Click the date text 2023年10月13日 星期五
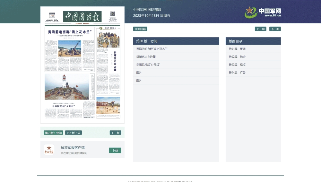Viewport: 321px width, 182px height. pos(152,16)
